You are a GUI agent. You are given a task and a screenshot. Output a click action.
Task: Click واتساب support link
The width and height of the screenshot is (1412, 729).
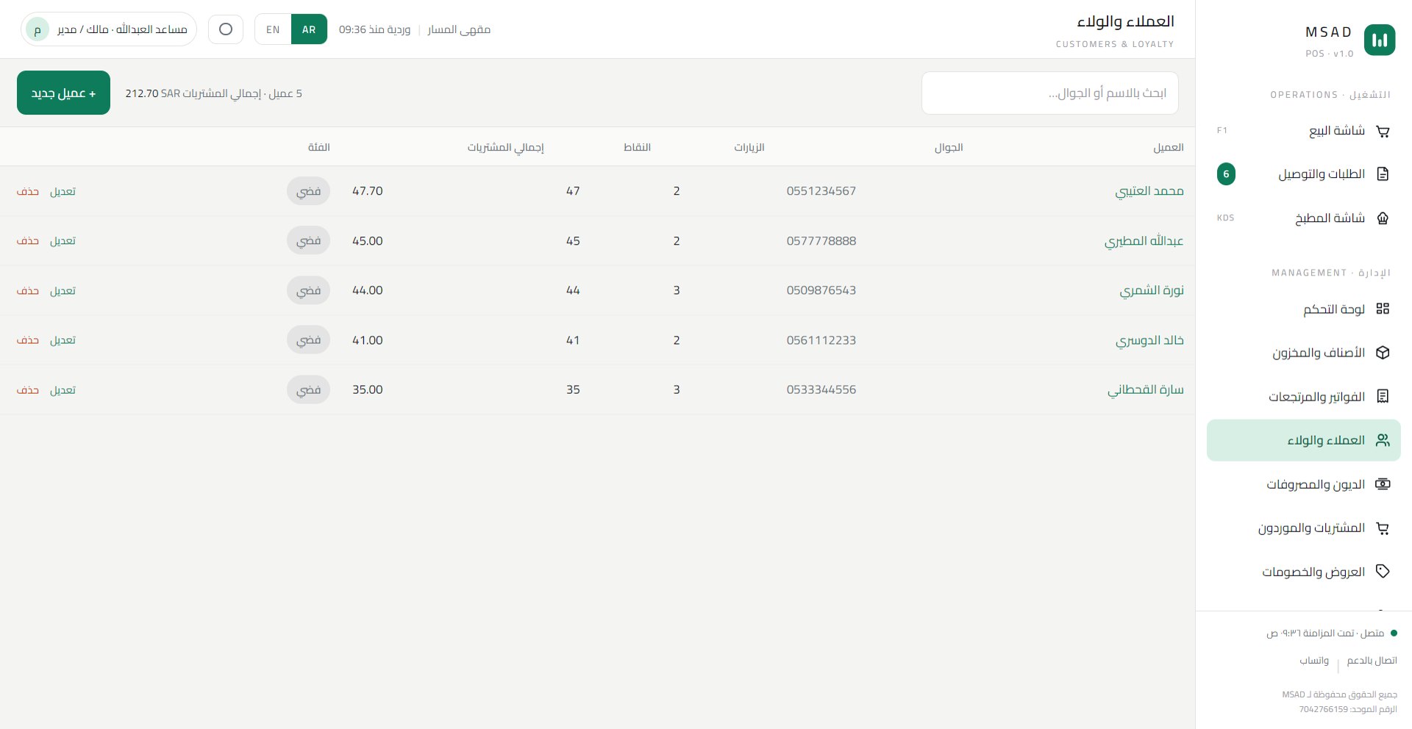pyautogui.click(x=1314, y=661)
